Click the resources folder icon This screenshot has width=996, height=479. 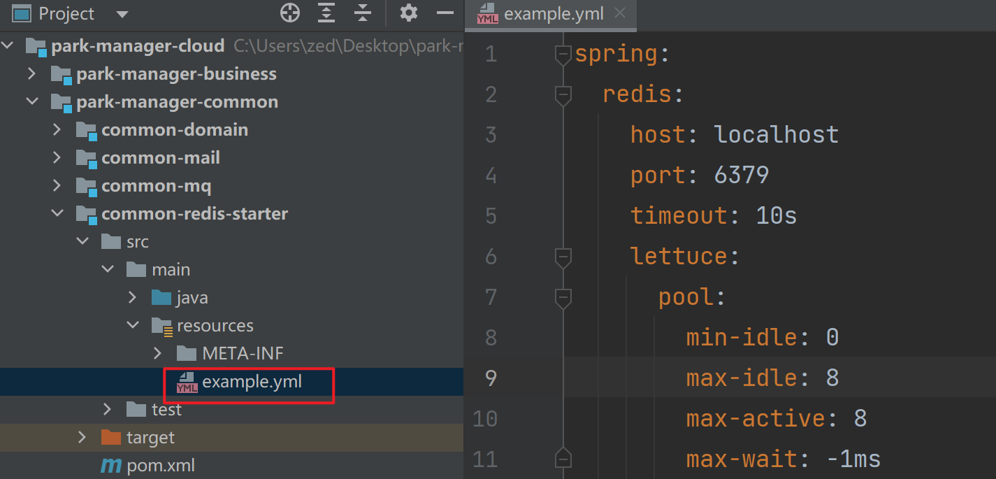click(161, 326)
